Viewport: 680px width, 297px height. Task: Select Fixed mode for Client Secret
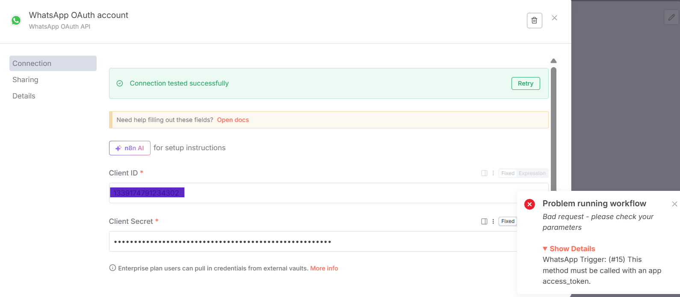pos(508,221)
